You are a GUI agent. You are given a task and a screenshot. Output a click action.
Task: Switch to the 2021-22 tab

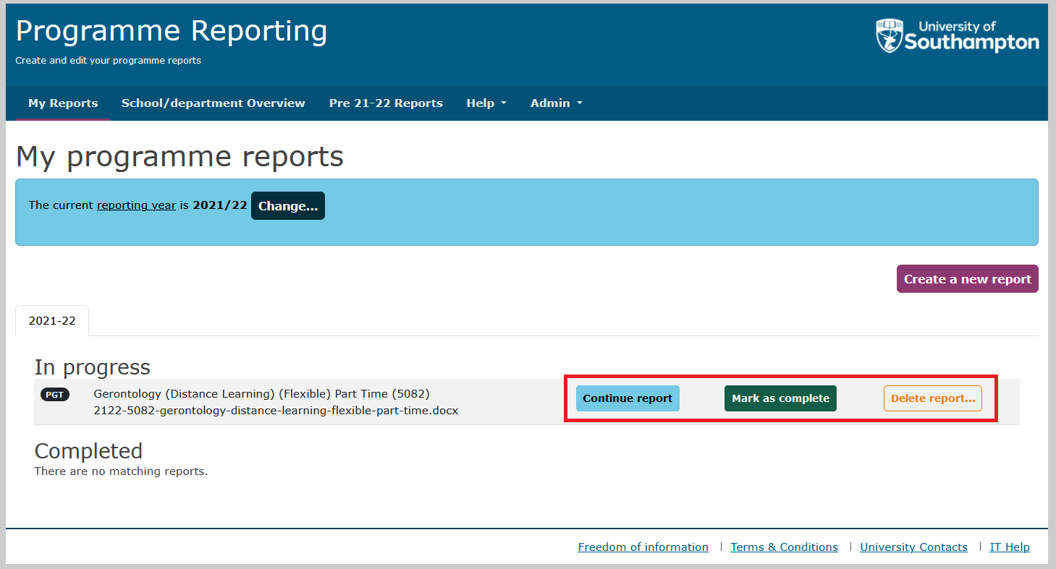click(52, 321)
